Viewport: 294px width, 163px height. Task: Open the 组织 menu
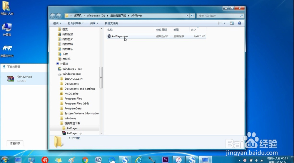point(57,23)
